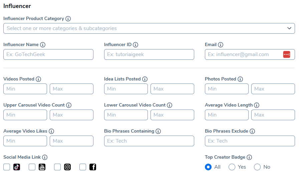Click the info icon next to Influencer Product Category
Image resolution: width=299 pixels, height=175 pixels.
[x=68, y=19]
